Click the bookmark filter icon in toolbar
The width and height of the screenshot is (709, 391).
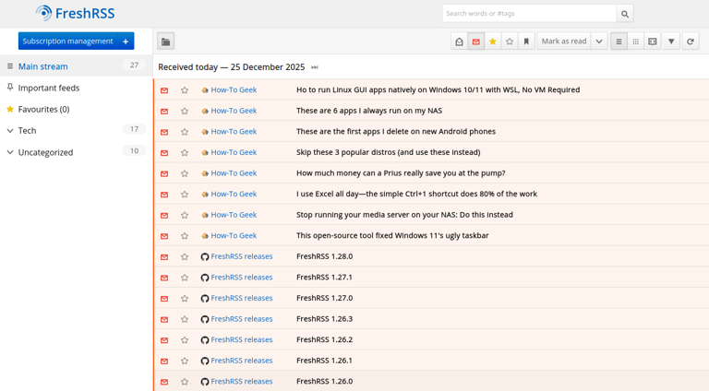(526, 41)
